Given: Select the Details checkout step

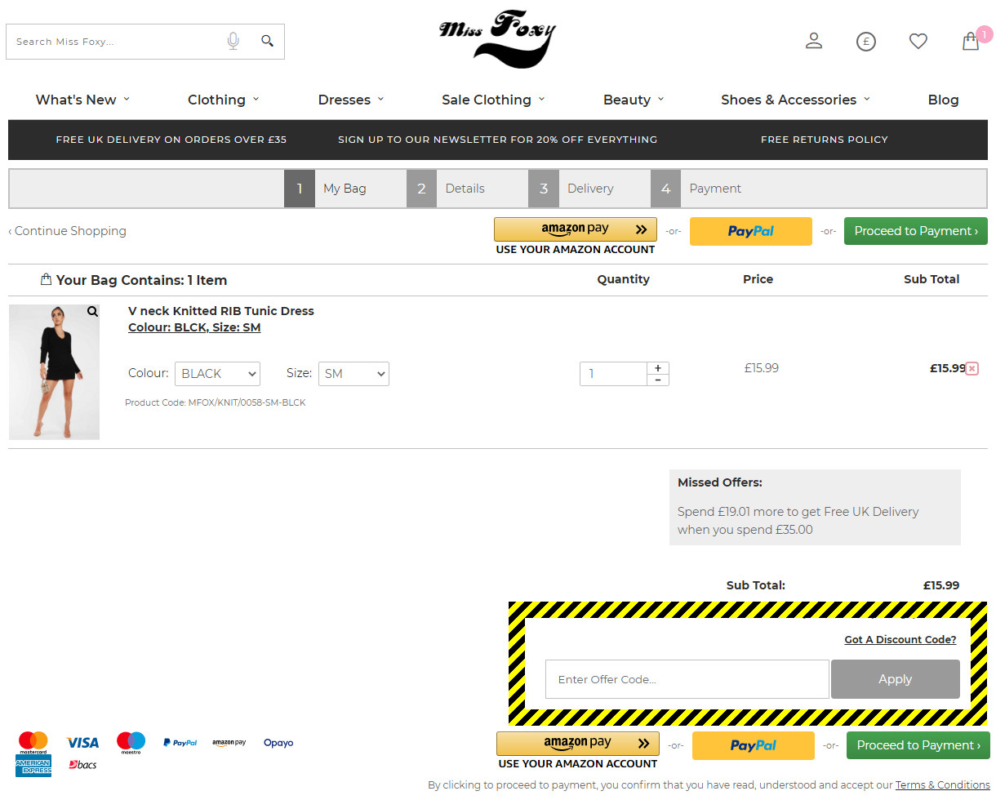Looking at the screenshot, I should tap(467, 189).
